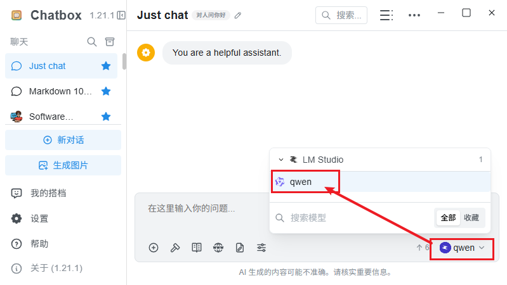Screen dimensions: 507x285
Task: Start a new chat with 新对话
Action: point(63,140)
